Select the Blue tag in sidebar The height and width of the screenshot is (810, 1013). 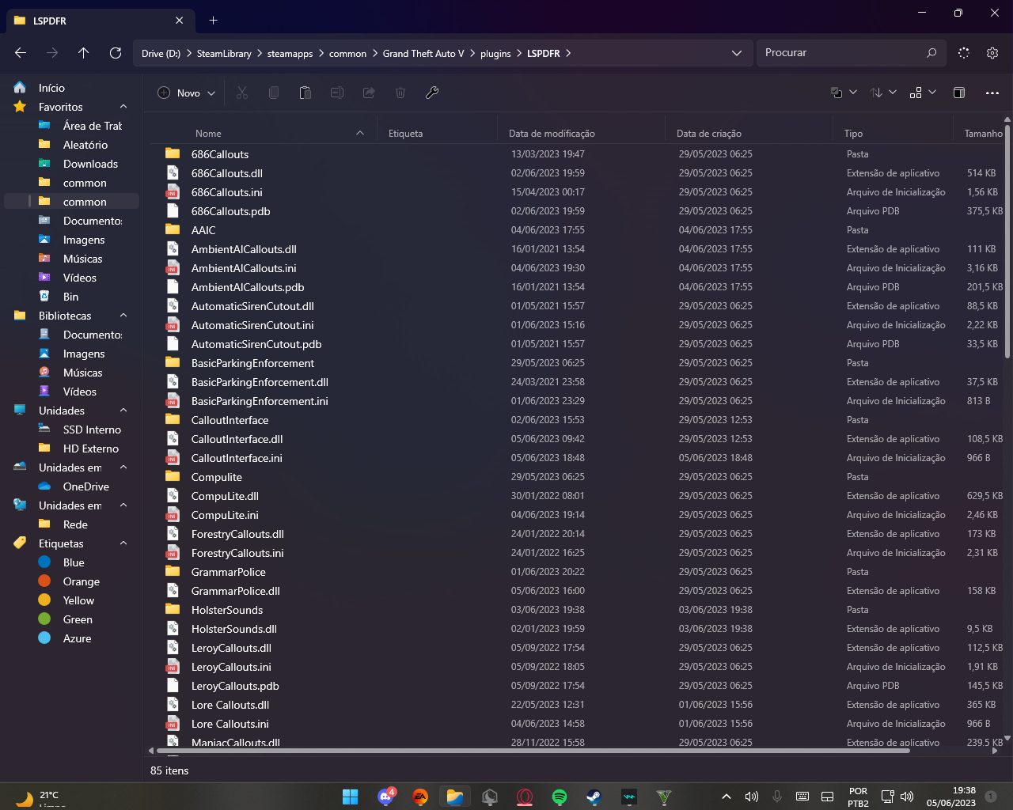pyautogui.click(x=71, y=562)
